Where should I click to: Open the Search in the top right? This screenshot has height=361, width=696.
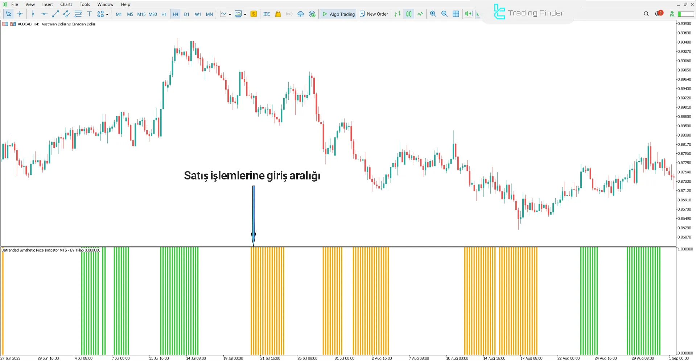646,13
